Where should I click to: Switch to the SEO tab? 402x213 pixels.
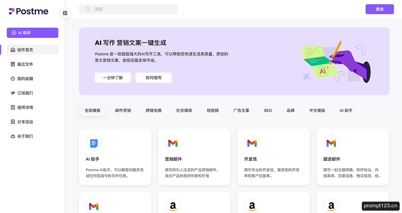[268, 110]
